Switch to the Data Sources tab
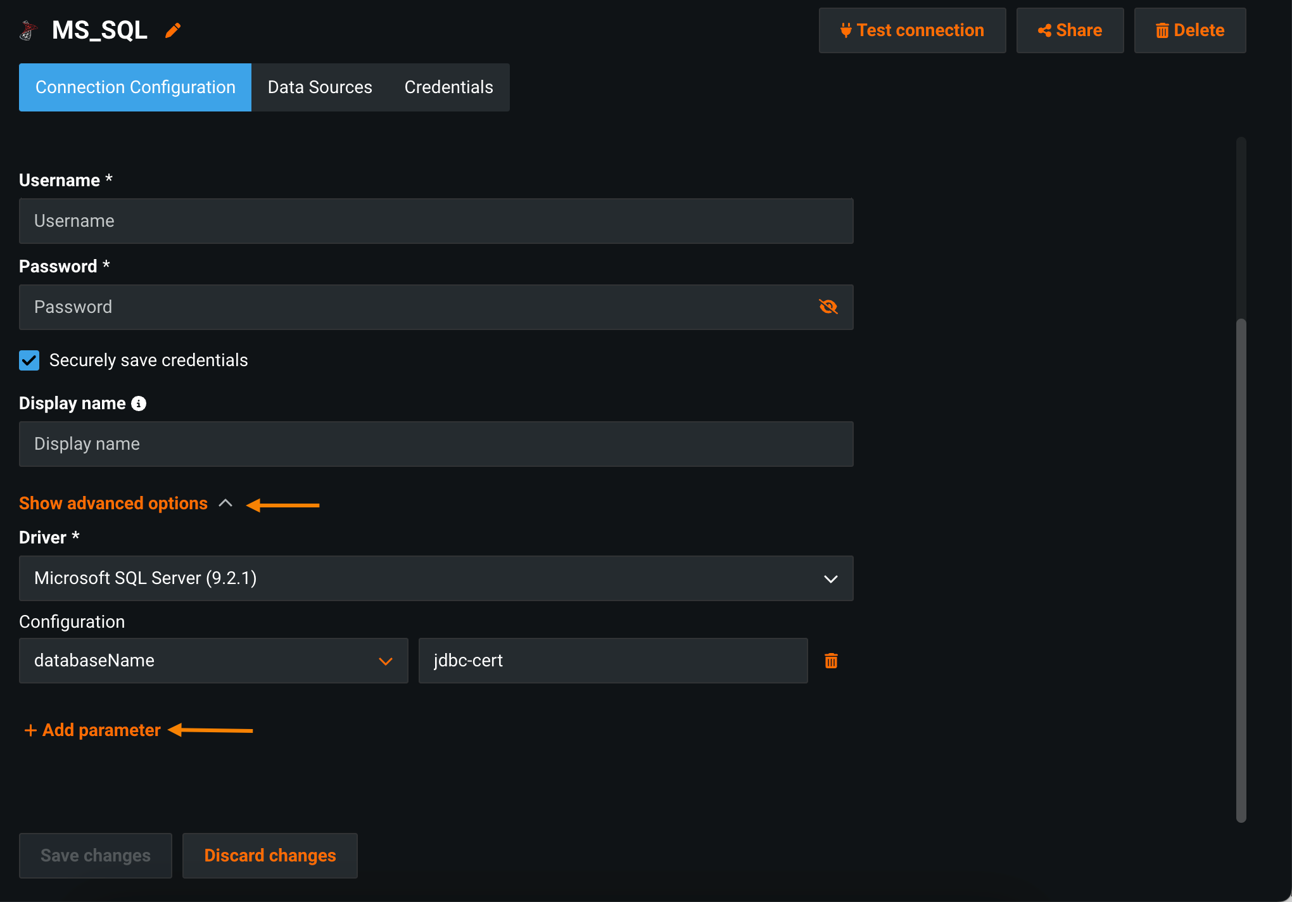Image resolution: width=1292 pixels, height=902 pixels. coord(320,87)
